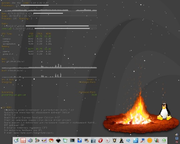This screenshot has width=180, height=144.
Task: Click the /mnt/usb disk usage bar
Action: [x=66, y=28]
